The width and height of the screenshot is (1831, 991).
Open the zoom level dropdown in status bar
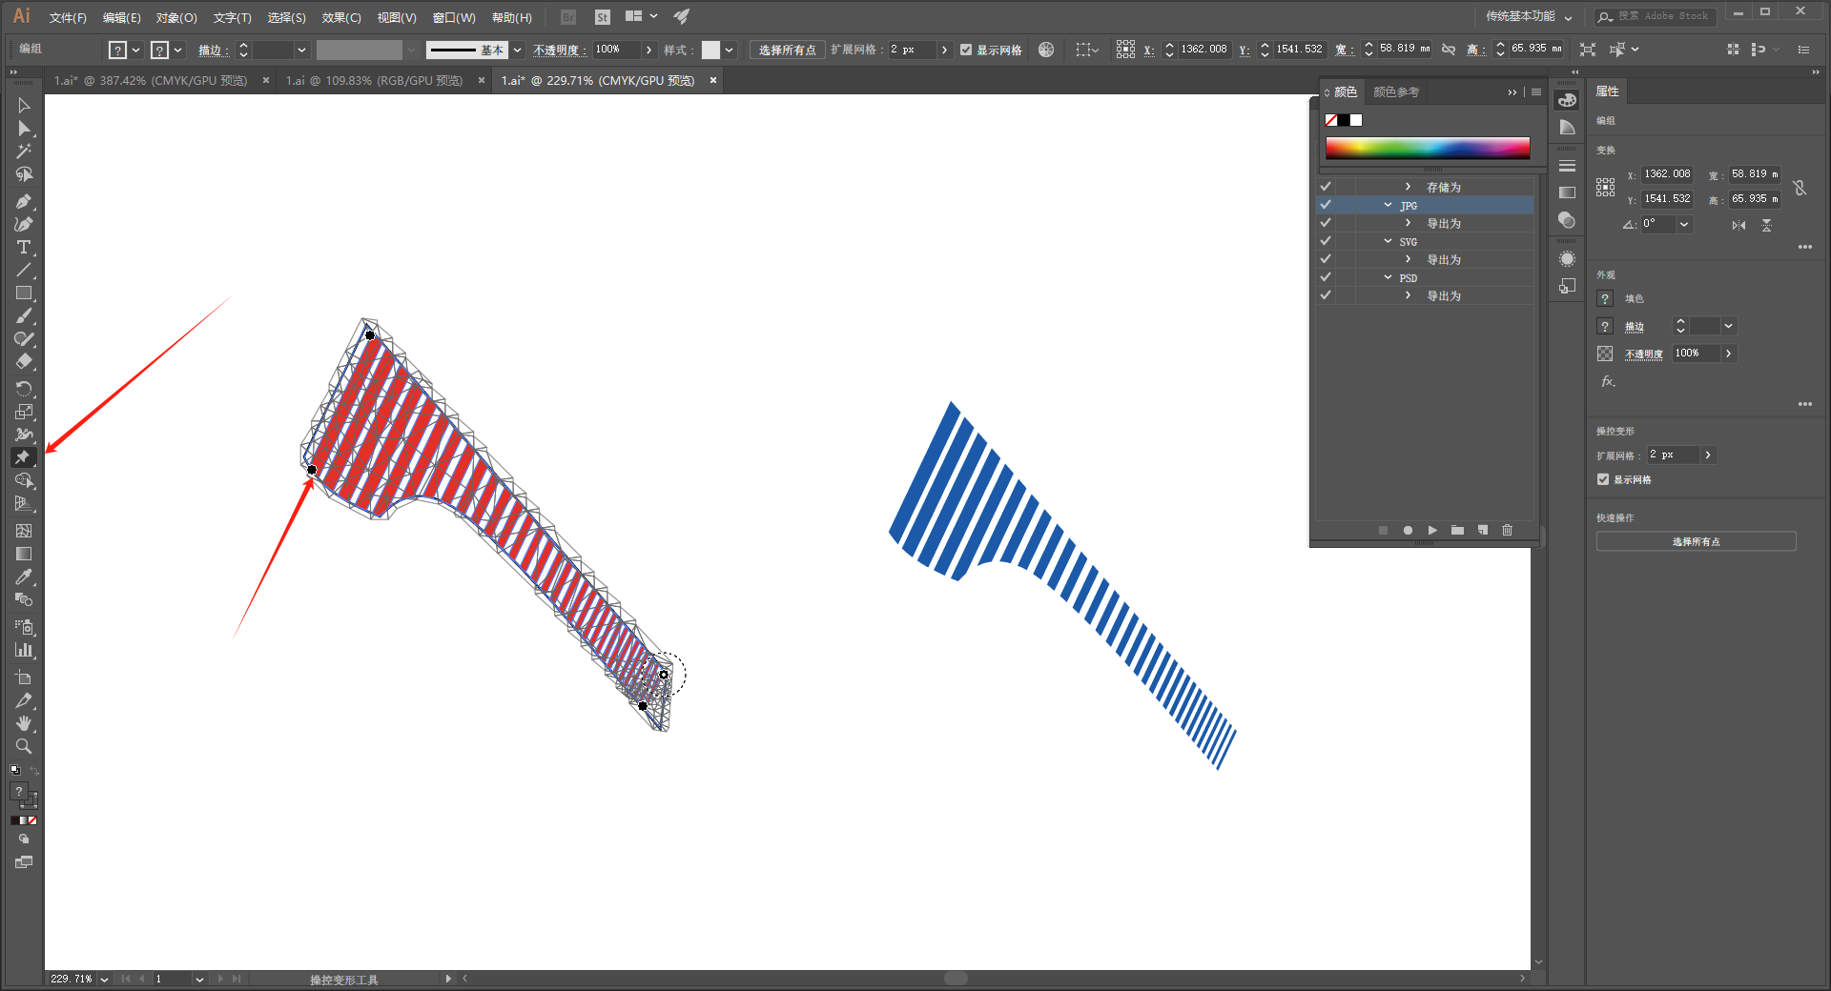click(104, 979)
